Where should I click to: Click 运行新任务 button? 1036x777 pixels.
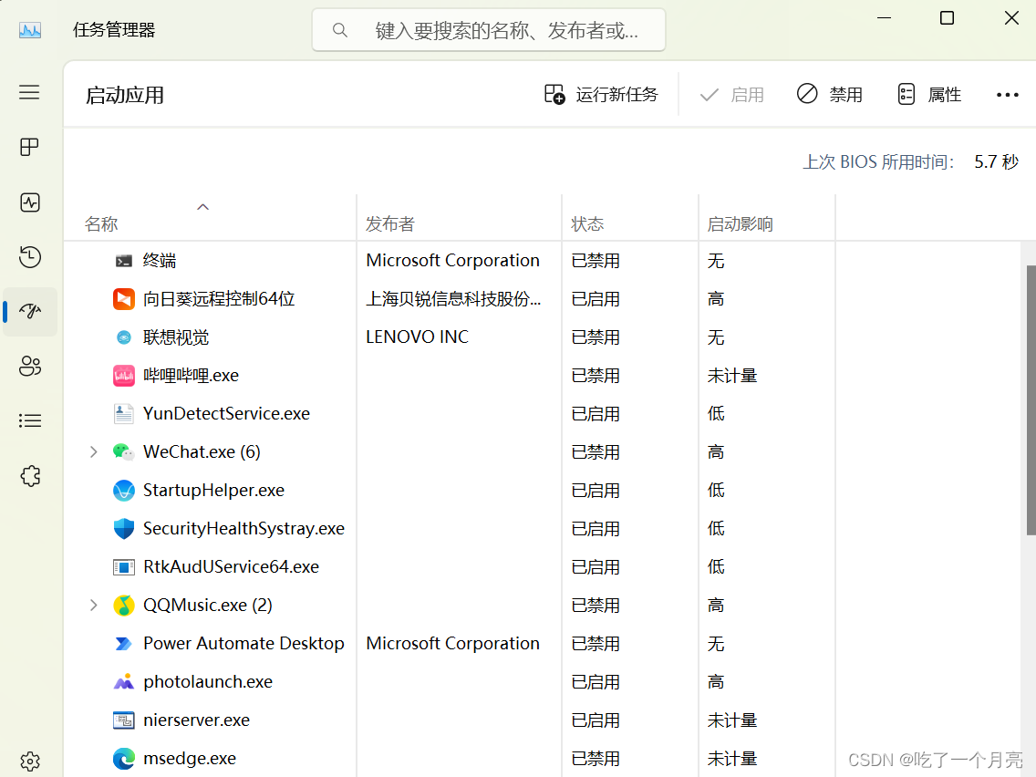(x=601, y=95)
